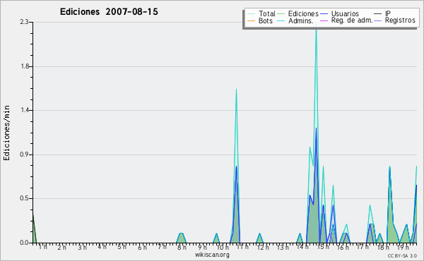Click the Ediciones/min y-axis title
This screenshot has height=261, width=424.
(x=6, y=133)
